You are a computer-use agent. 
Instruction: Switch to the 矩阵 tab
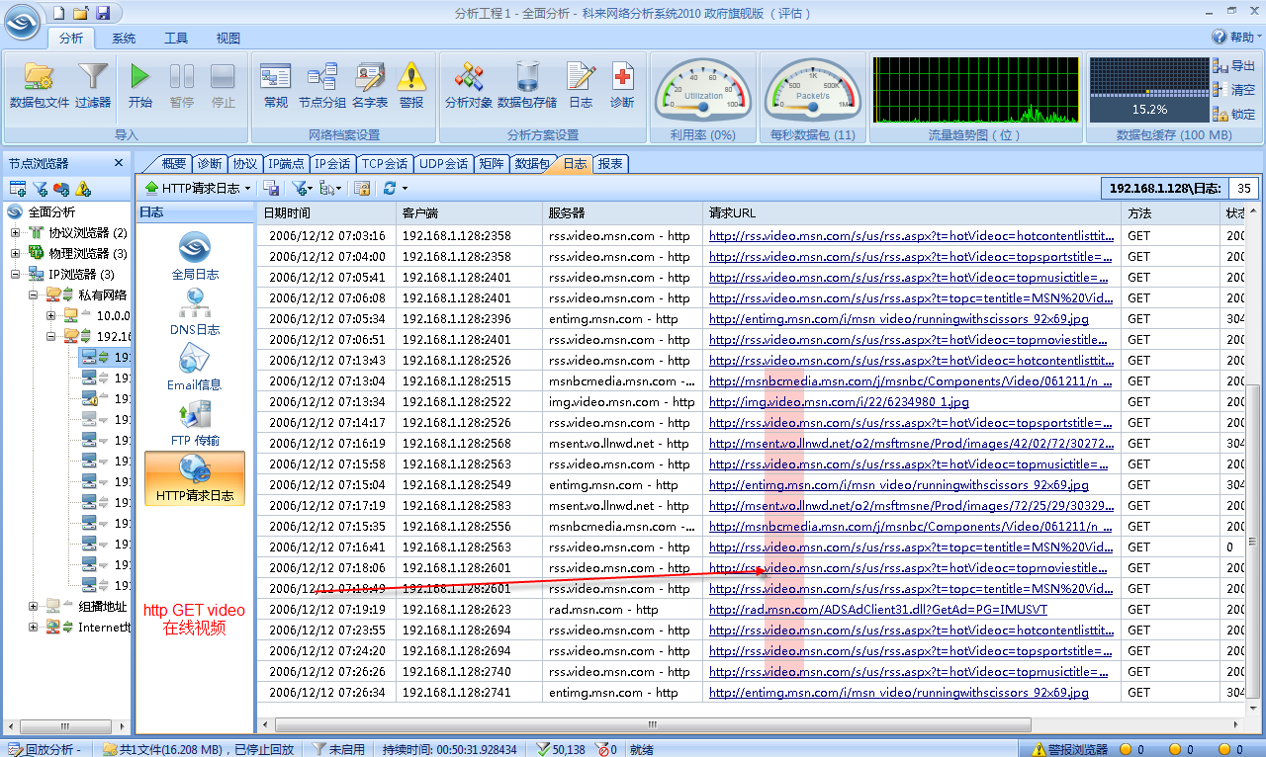click(491, 164)
